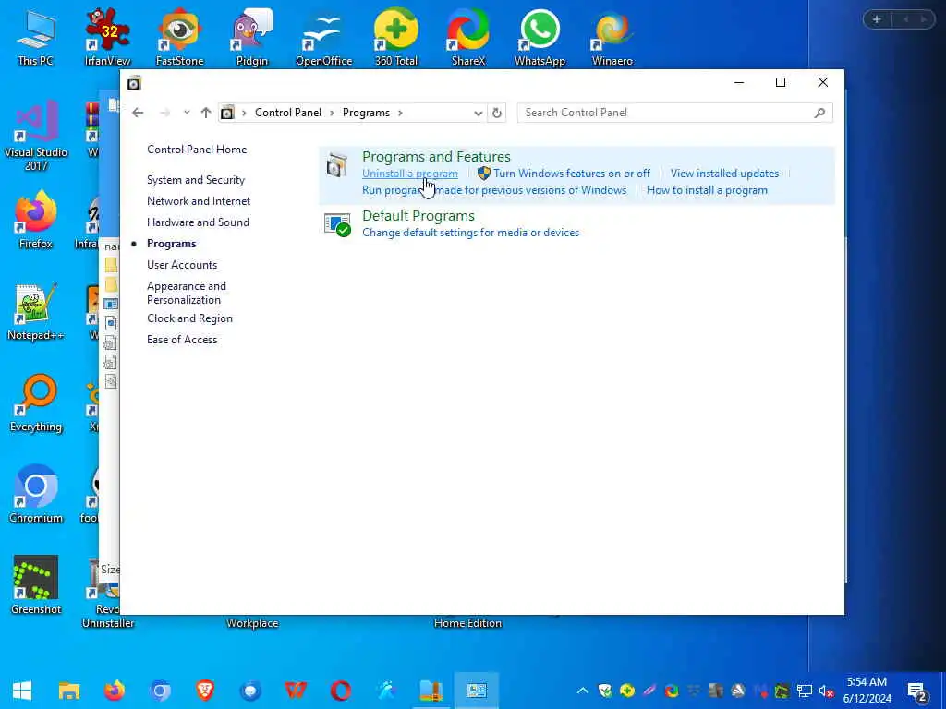
Task: Select the Chromium desktop icon
Action: click(x=36, y=495)
